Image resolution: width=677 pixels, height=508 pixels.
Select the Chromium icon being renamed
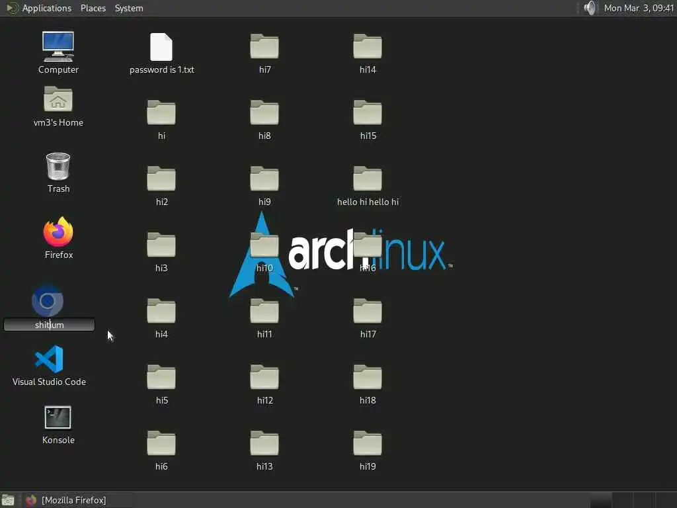(48, 301)
